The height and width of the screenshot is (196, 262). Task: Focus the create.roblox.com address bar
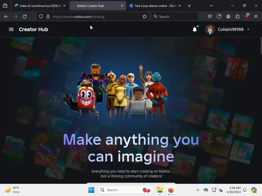(x=93, y=17)
